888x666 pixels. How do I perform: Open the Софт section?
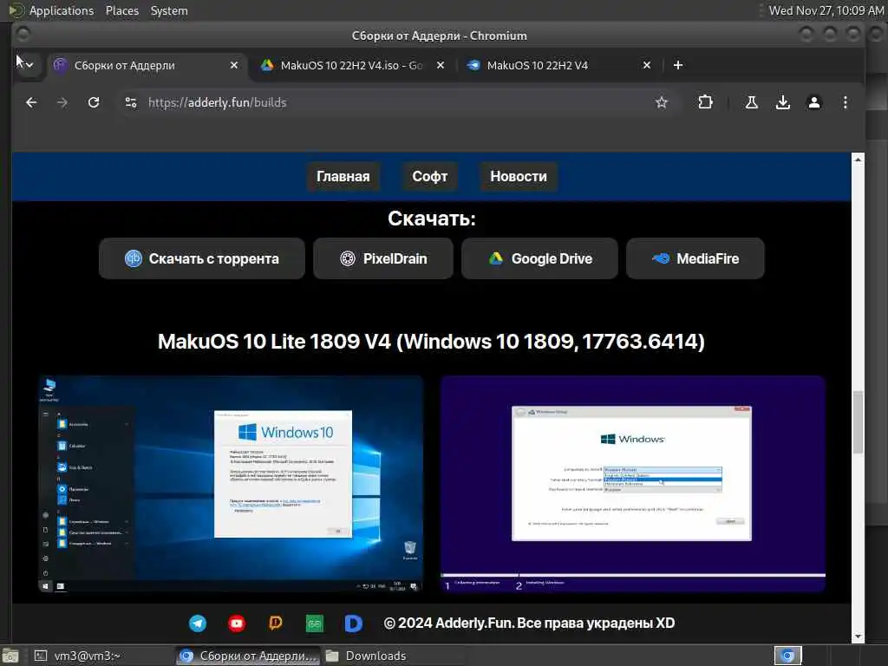(x=430, y=177)
